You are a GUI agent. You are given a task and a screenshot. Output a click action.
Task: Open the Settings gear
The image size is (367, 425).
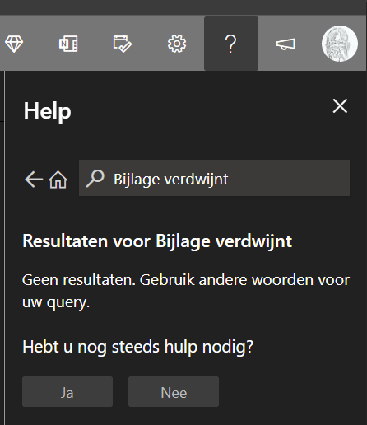[x=177, y=44]
